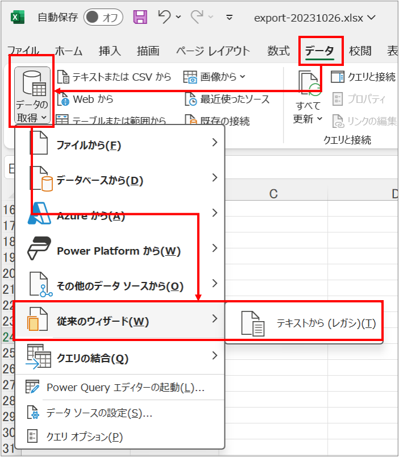Open データ ソースの設定(S) menu item
This screenshot has height=457, width=399.
(x=120, y=413)
